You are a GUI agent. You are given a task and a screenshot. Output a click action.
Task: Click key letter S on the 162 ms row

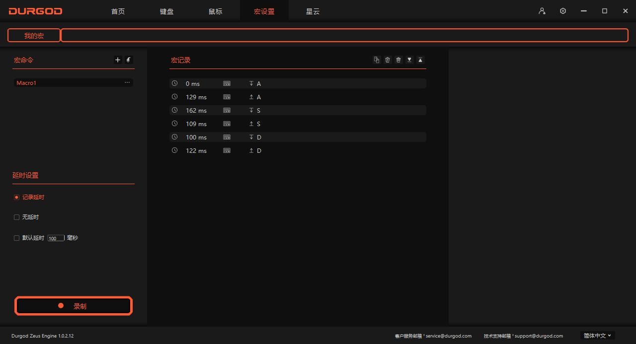[259, 111]
